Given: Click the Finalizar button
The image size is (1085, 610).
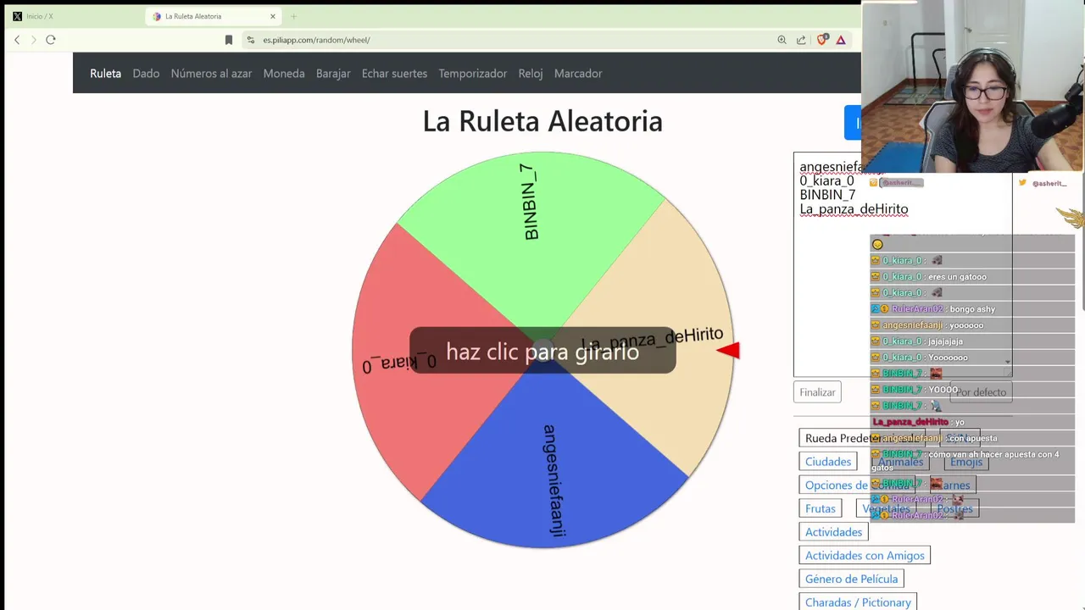Looking at the screenshot, I should tap(818, 392).
